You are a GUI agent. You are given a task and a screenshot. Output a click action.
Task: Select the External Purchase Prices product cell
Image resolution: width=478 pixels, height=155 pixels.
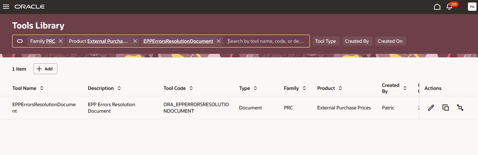(x=344, y=108)
